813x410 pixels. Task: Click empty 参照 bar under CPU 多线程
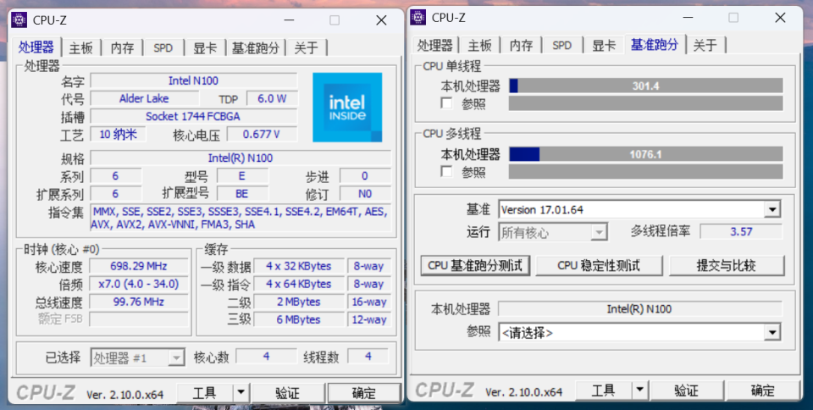pos(645,172)
